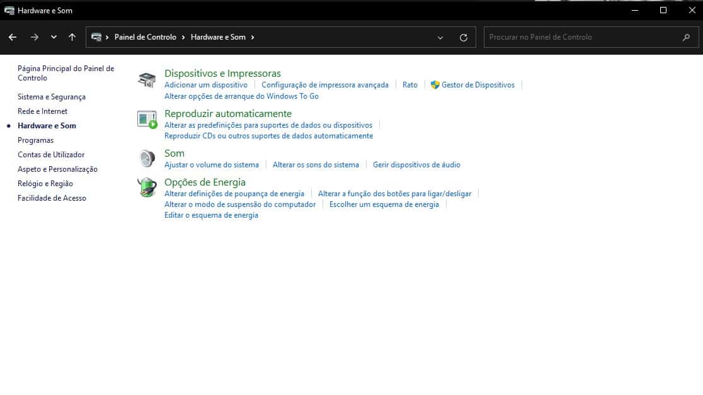Click the Reproduzir automaticamente icon
This screenshot has width=703, height=395.
[x=146, y=120]
